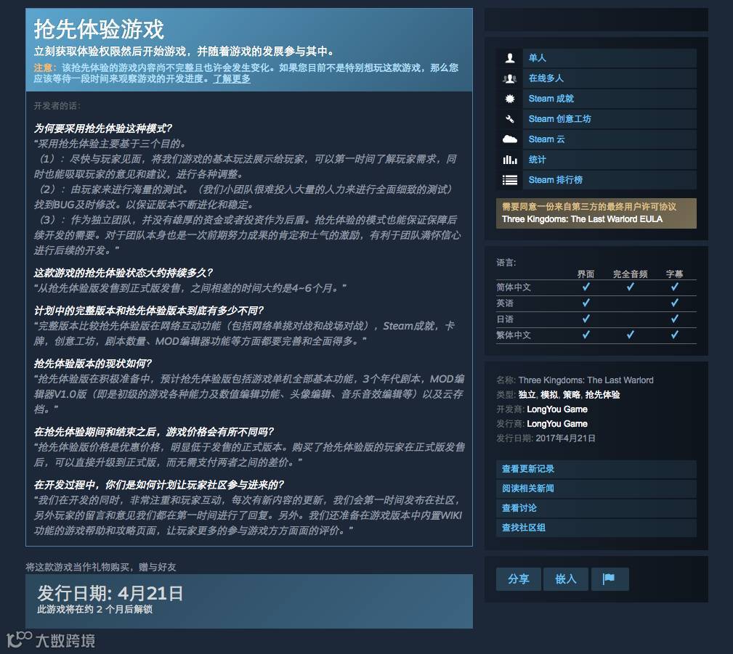Viewport: 733px width, 654px height.
Task: Click the Steam Workshop wrench icon
Action: pyautogui.click(x=509, y=119)
